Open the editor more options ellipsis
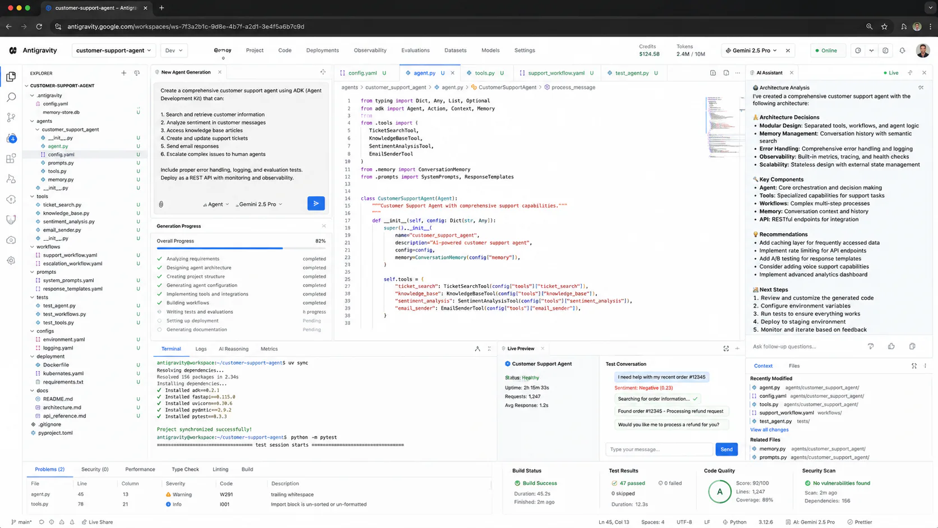The width and height of the screenshot is (938, 528). [738, 73]
